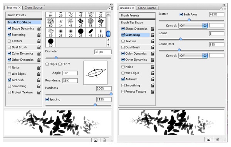Toggle lock icon beside Shape Dynamics in left panel
231x147 pixels.
click(39, 28)
